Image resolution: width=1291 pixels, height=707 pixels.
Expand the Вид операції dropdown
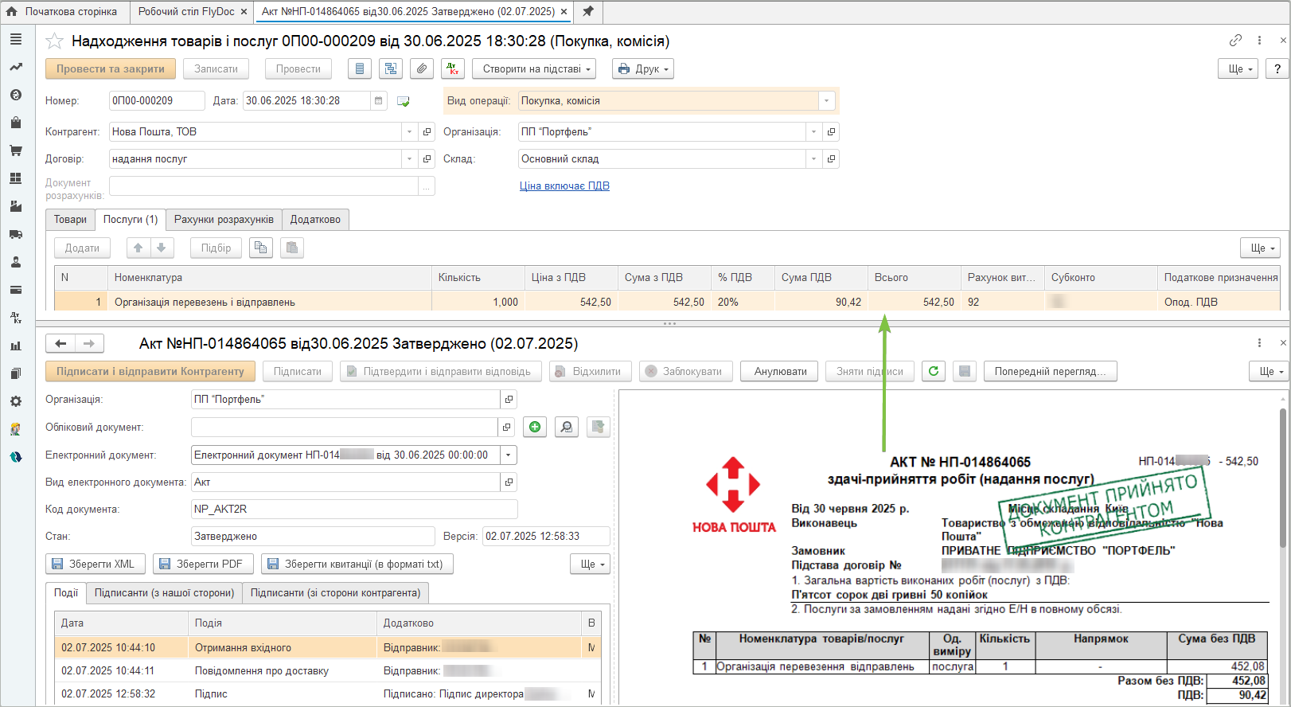coord(826,101)
